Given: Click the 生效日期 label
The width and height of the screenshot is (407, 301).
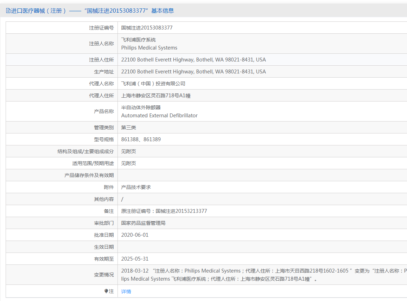Looking at the screenshot, I should (x=104, y=247).
